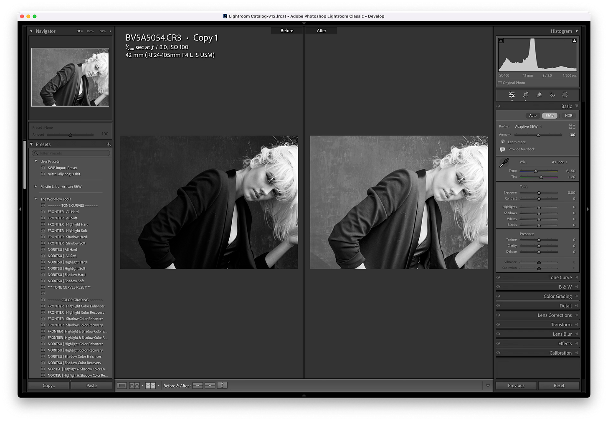Enable the Original Photo histogram checkbox
The height and width of the screenshot is (421, 608).
click(500, 83)
